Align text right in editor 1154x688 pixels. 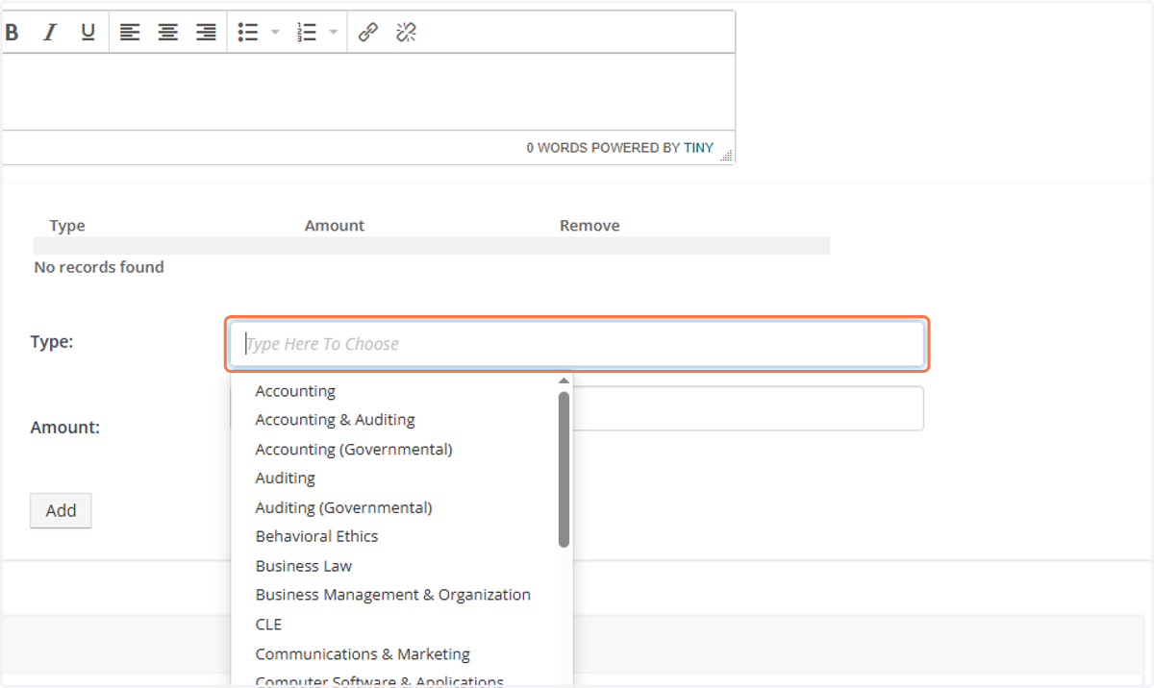coord(206,33)
